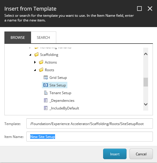Switch to the SEARCH tab

(x=43, y=37)
